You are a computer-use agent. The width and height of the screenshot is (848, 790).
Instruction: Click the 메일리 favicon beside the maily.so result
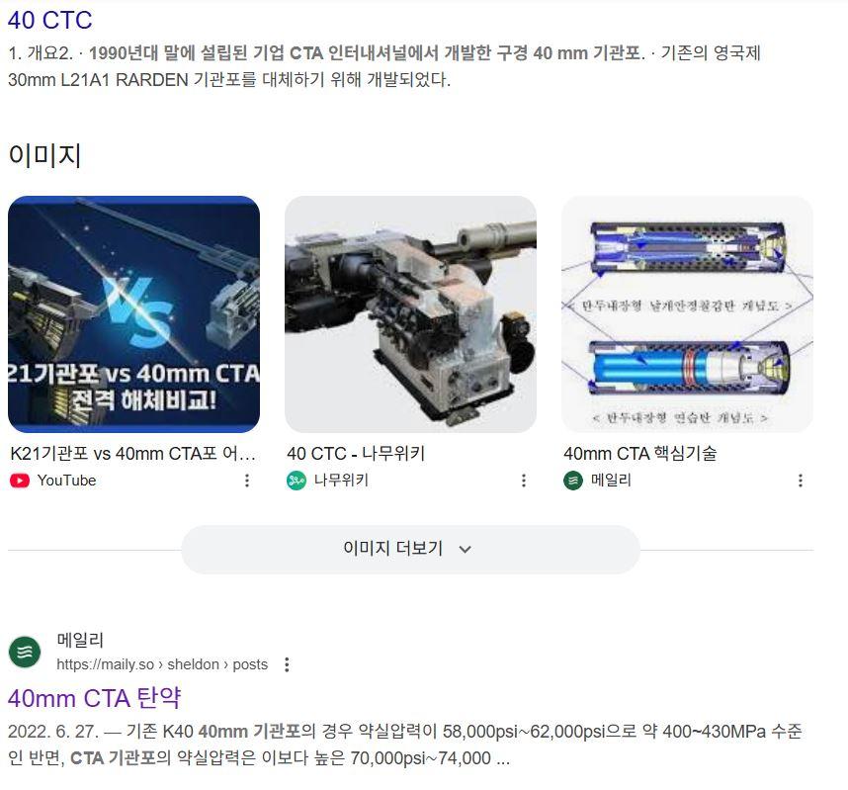click(x=25, y=652)
